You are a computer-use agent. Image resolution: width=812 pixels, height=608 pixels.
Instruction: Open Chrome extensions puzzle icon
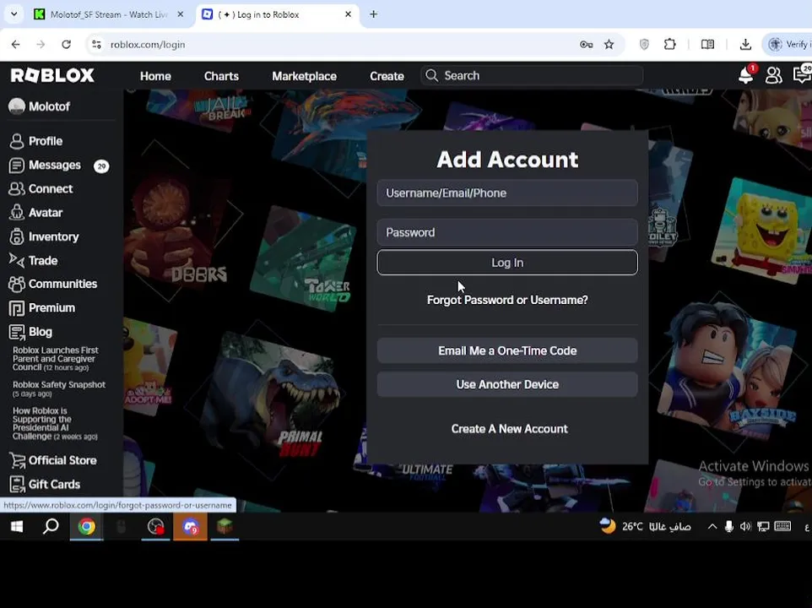(669, 45)
